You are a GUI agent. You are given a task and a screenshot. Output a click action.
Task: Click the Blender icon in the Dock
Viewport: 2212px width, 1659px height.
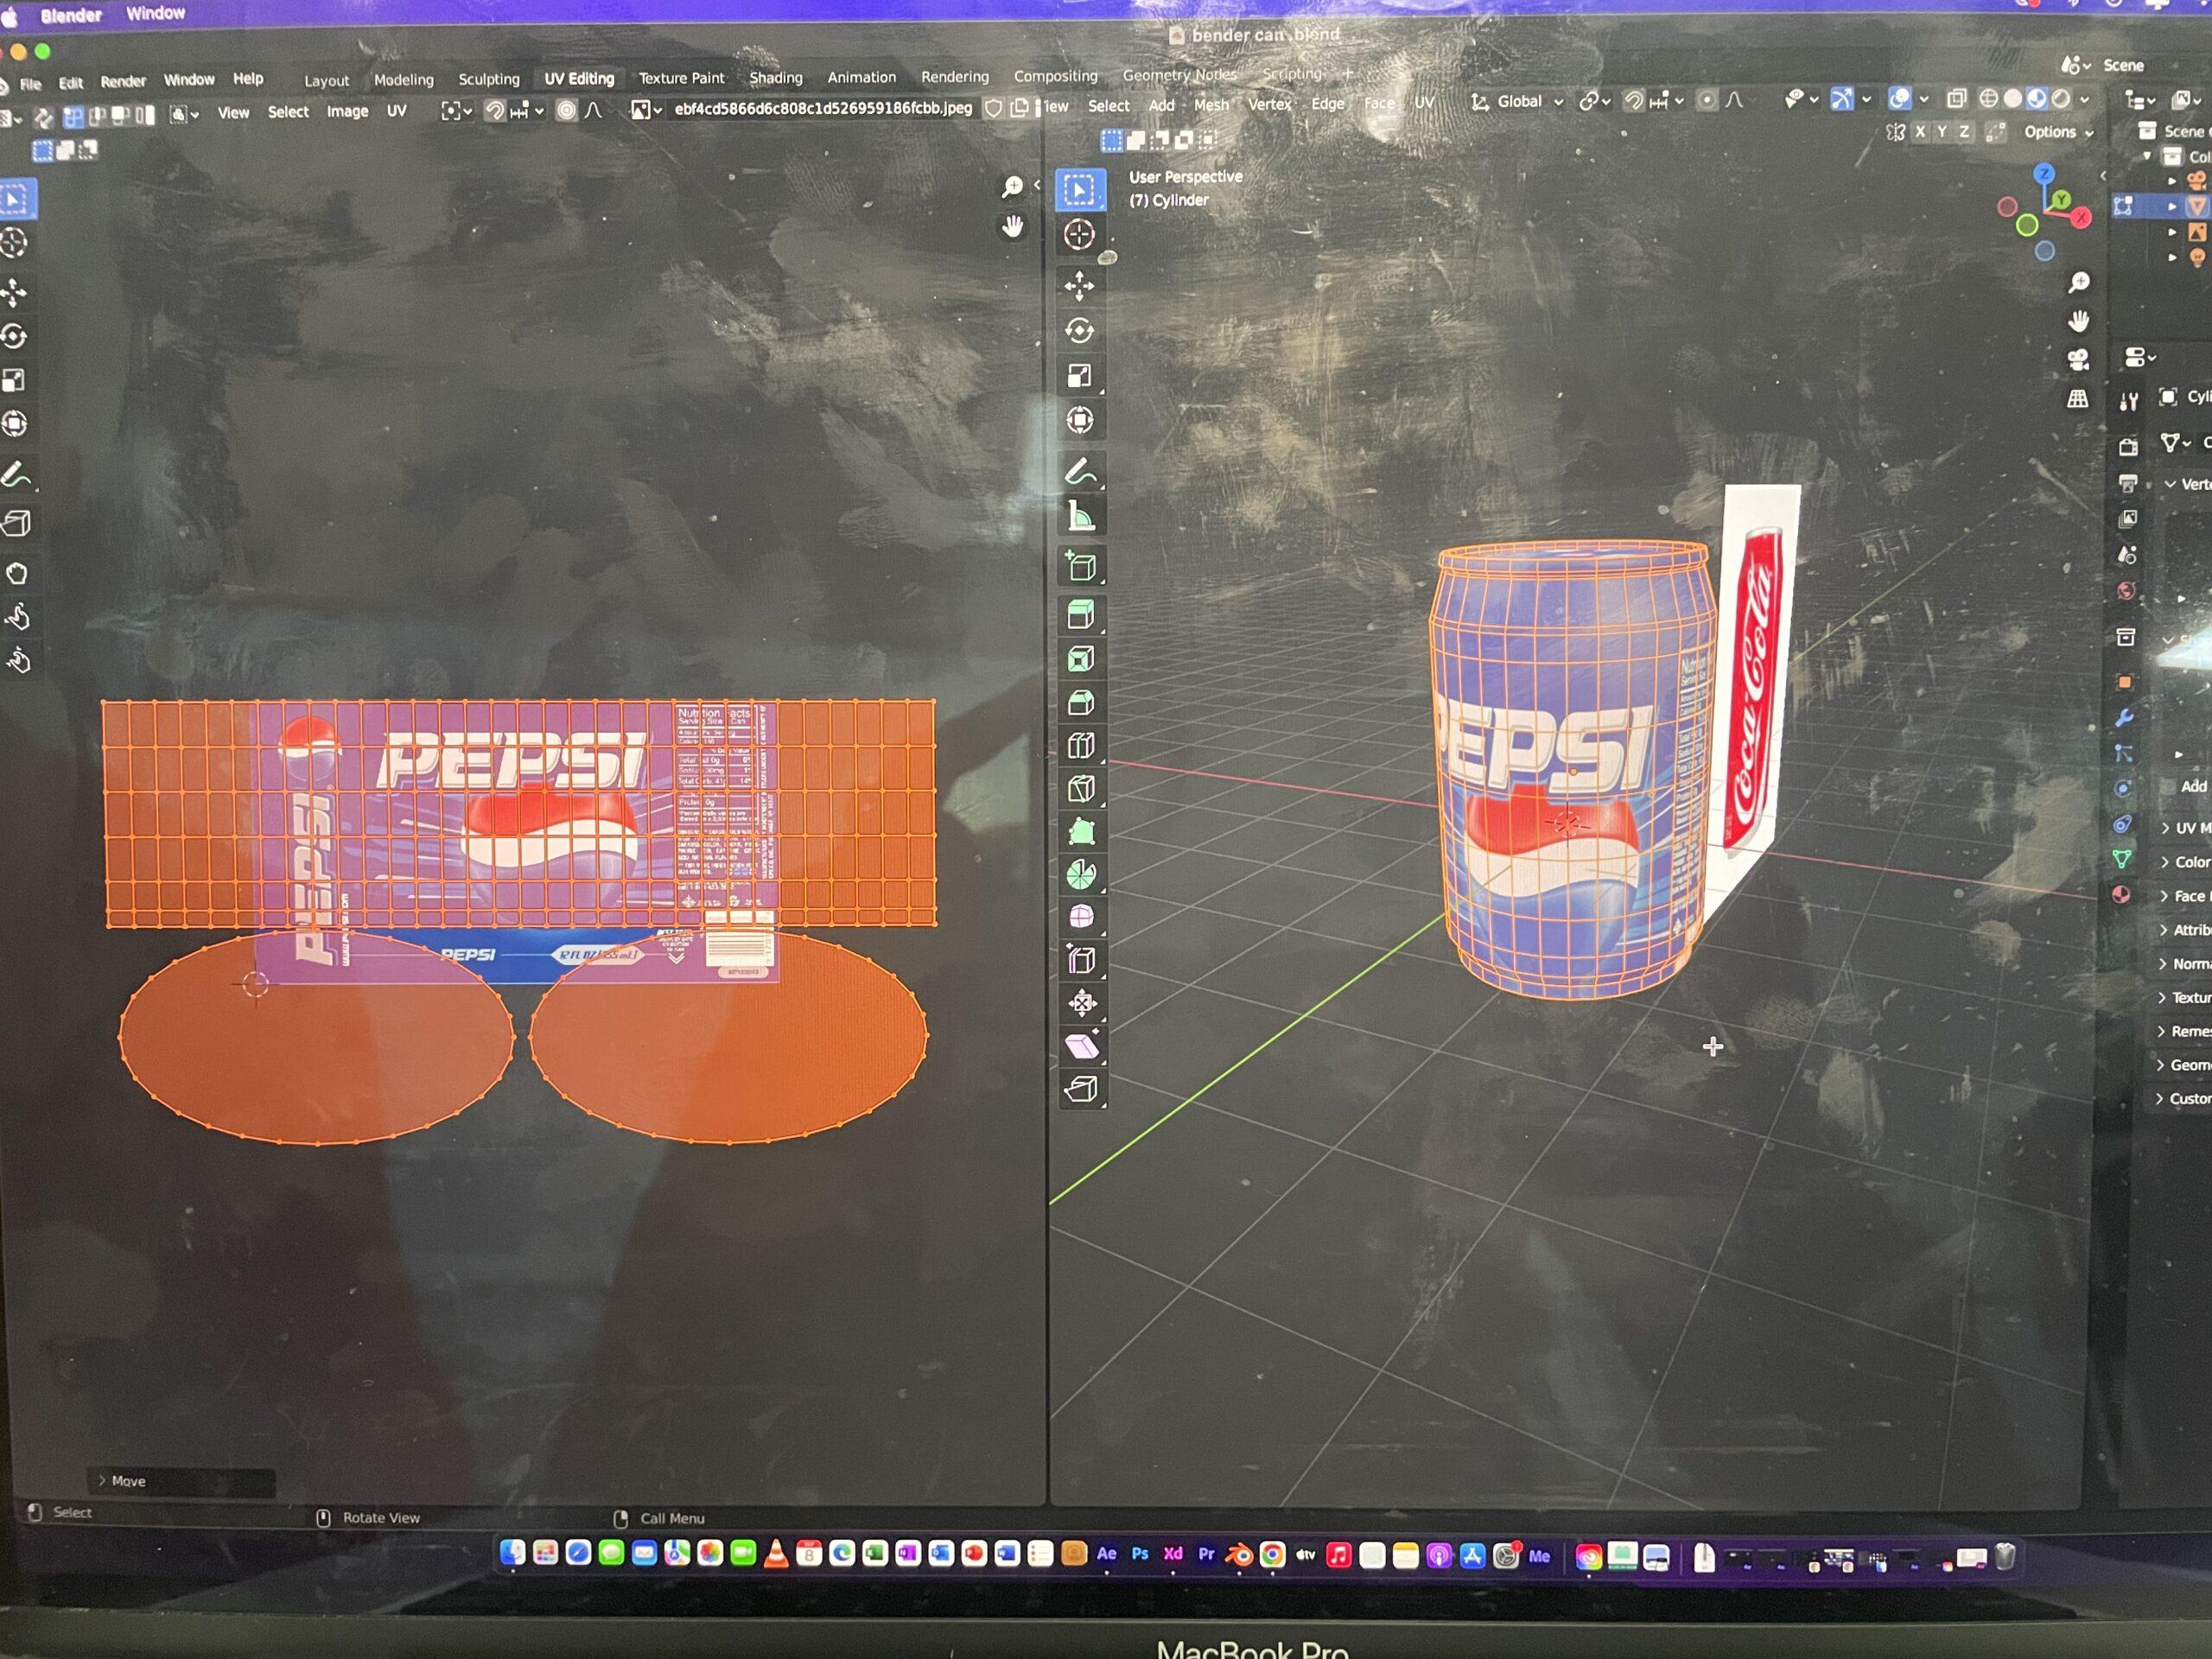(x=1238, y=1555)
